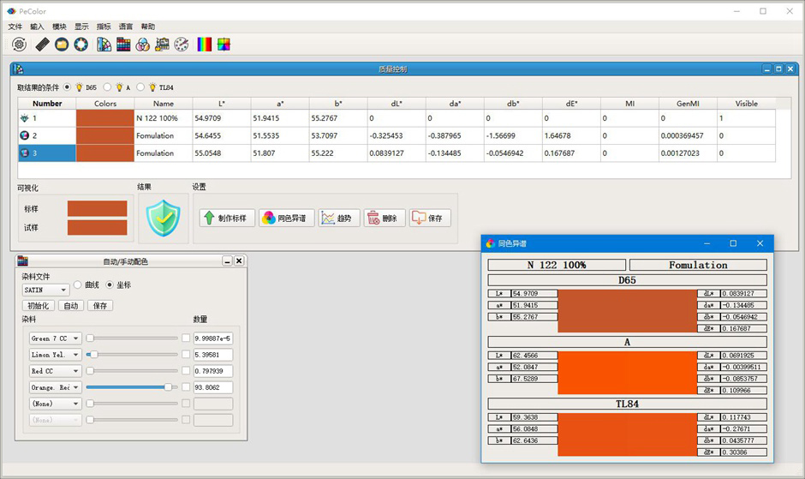Click the color fan swatch toolbar icon
The width and height of the screenshot is (805, 479).
[104, 45]
